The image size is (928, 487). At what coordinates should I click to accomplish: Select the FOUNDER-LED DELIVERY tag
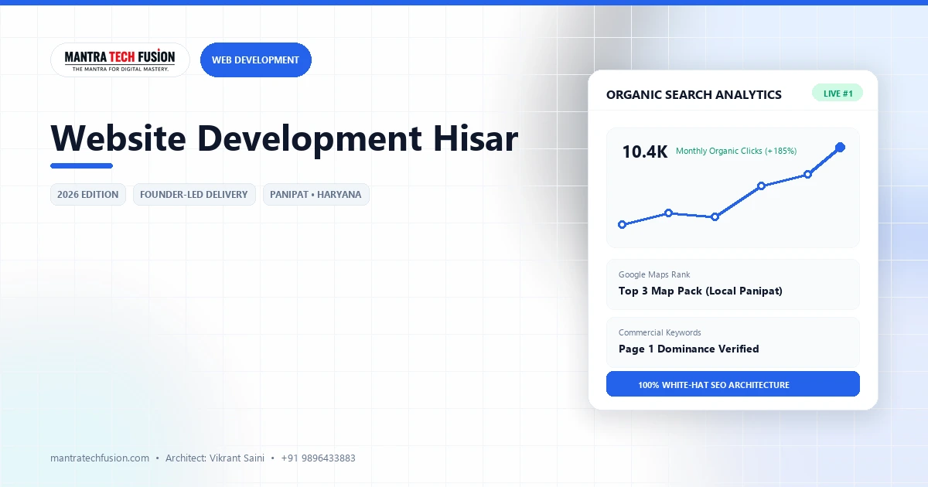[194, 194]
